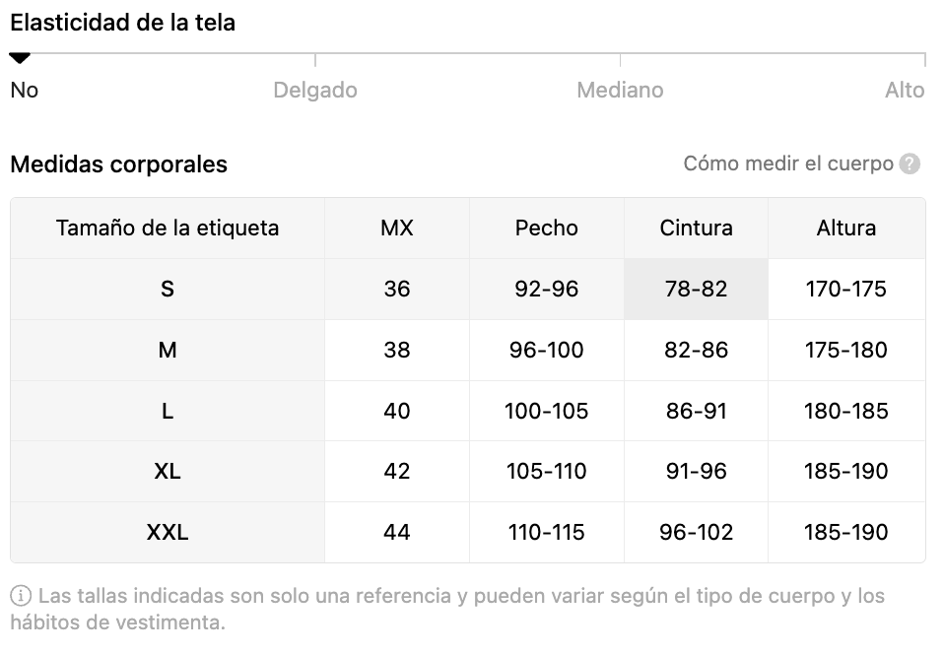Select the 'Mediano' elasticity label
This screenshot has width=944, height=654.
(620, 91)
